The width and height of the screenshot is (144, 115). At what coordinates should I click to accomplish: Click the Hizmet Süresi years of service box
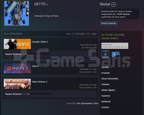point(115,46)
